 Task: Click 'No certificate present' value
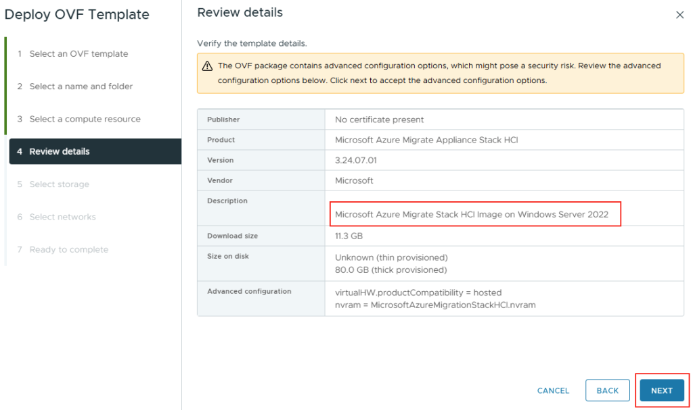379,120
